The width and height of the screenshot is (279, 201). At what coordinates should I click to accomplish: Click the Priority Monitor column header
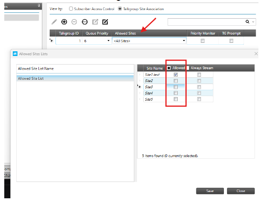click(x=203, y=33)
